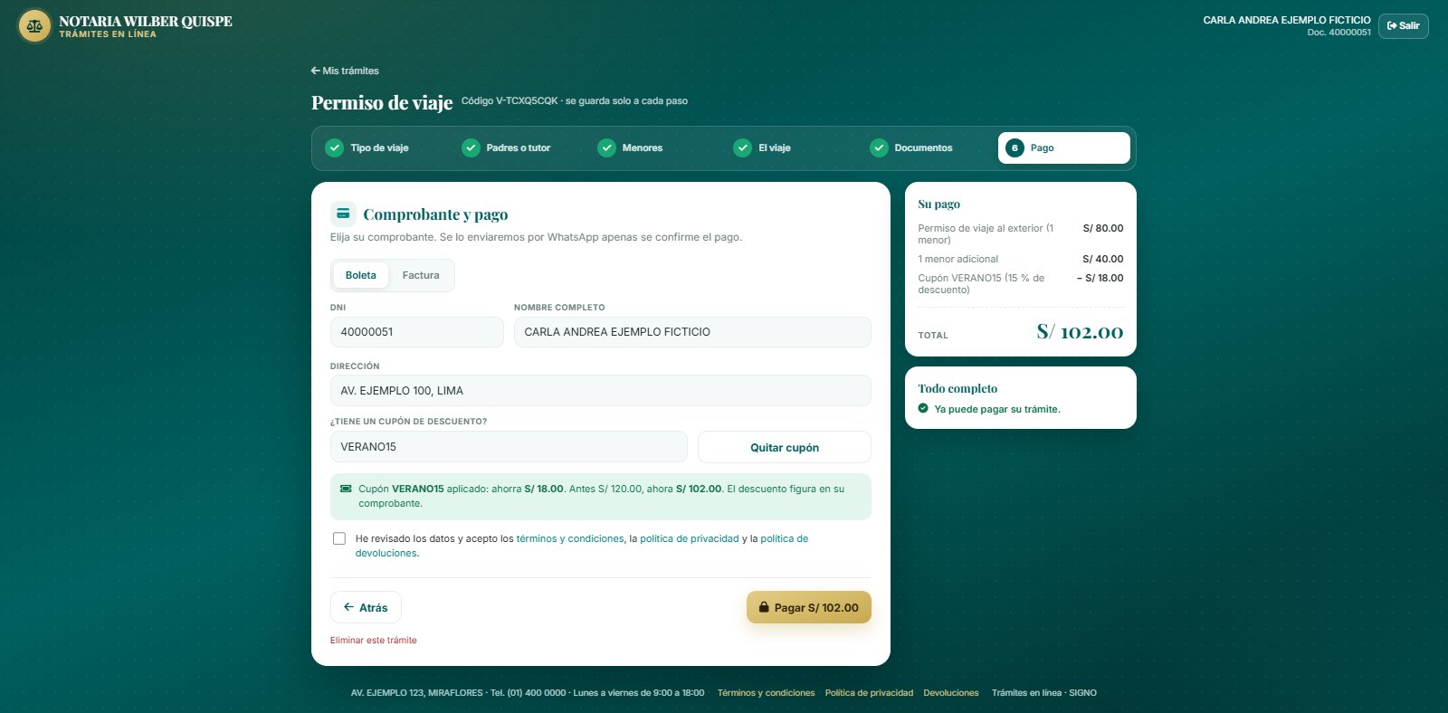The width and height of the screenshot is (1448, 713).
Task: Click the total amount S/ 102.00 in Su pago
Action: [1080, 332]
